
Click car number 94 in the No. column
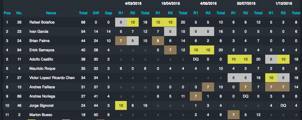coord(19,50)
